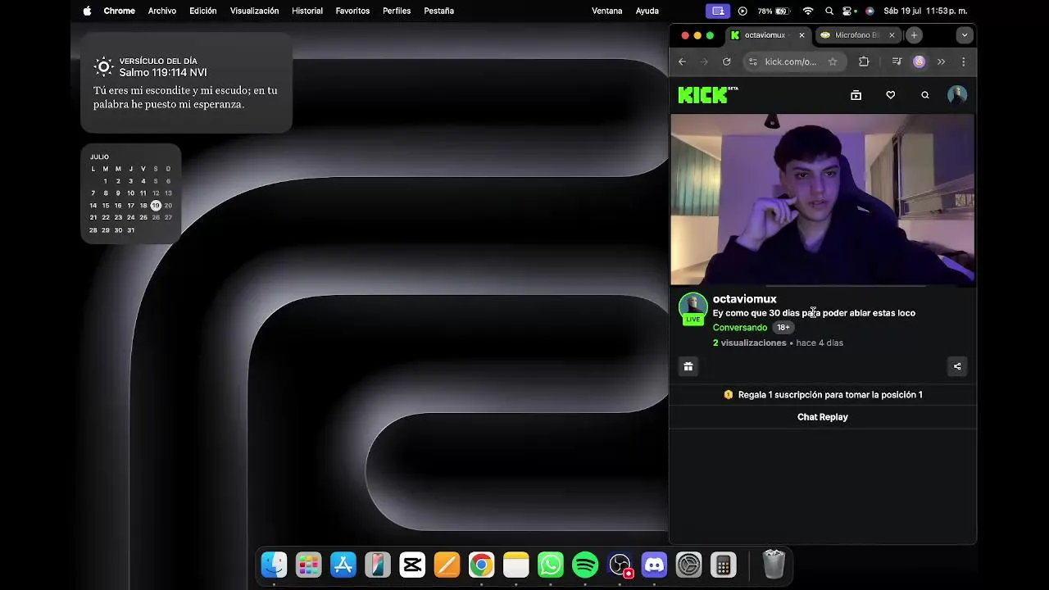Switch to the octaviomux tab
The width and height of the screenshot is (1049, 590).
pyautogui.click(x=768, y=35)
